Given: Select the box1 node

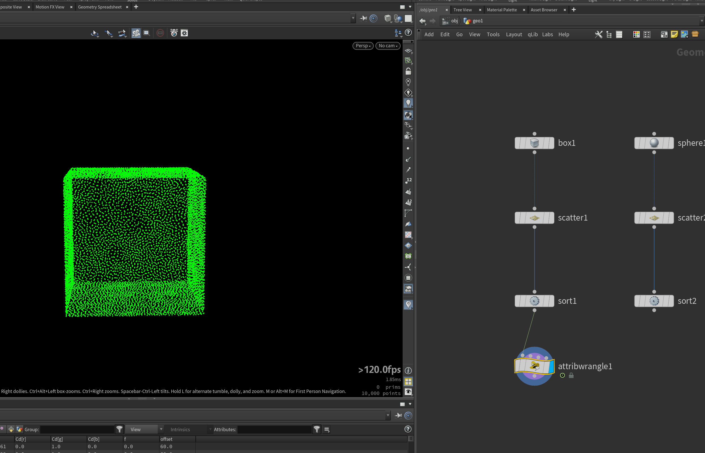Looking at the screenshot, I should point(534,143).
